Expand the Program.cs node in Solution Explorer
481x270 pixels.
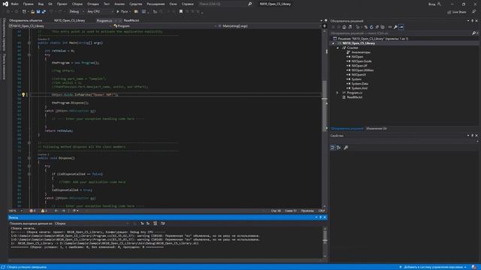[x=337, y=92]
